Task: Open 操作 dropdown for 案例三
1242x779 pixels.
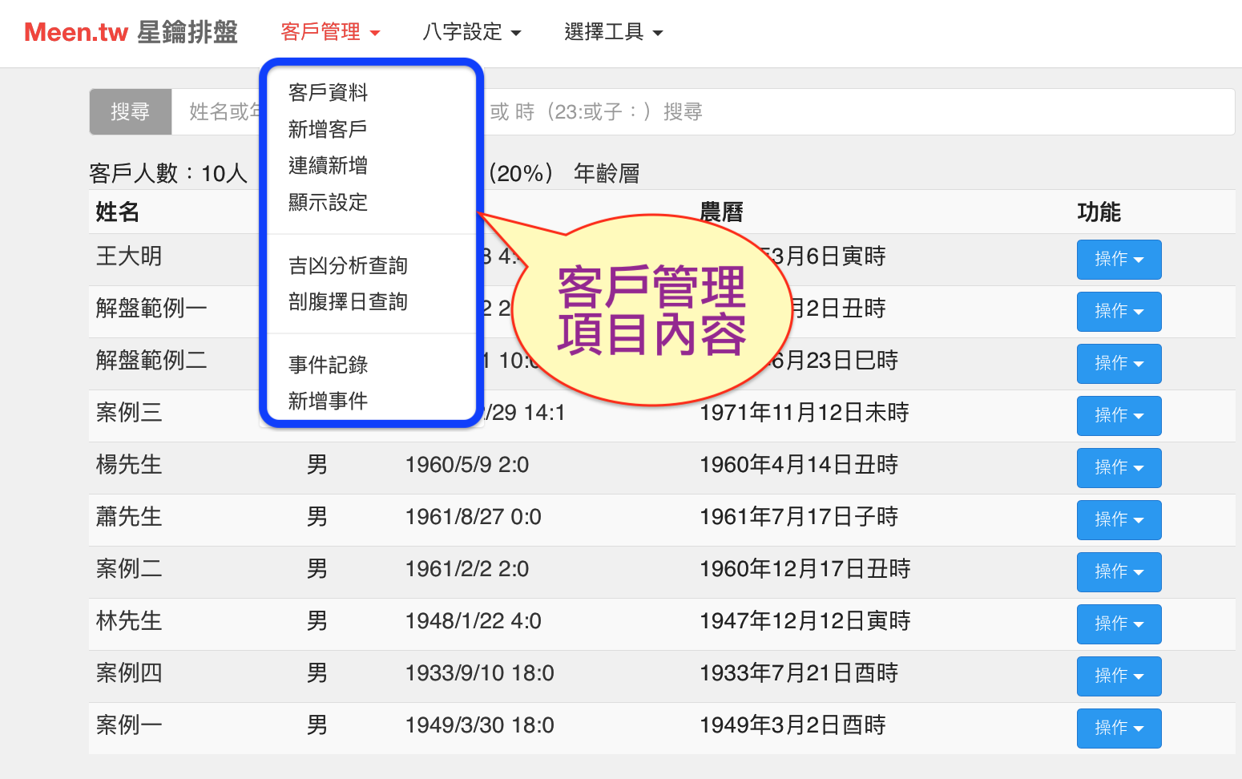Action: click(x=1119, y=416)
